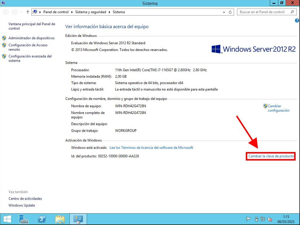This screenshot has width=300, height=225.
Task: Minimize the Sistema window
Action: pyautogui.click(x=274, y=3)
